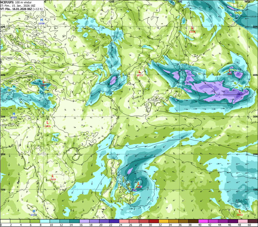
Task: Pick the purple 18–20 legend swatch
Action: (94, 221)
